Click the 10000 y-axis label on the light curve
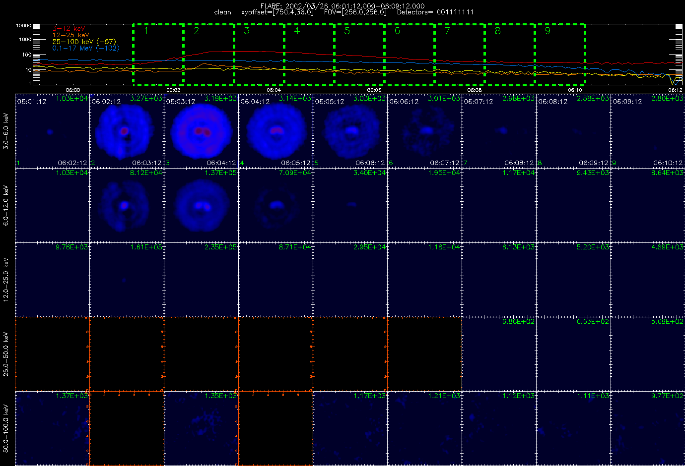This screenshot has height=466, width=685. [23, 25]
